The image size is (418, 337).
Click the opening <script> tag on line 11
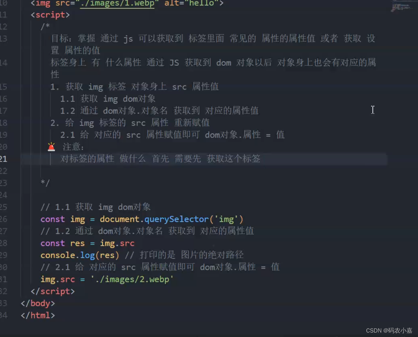[x=50, y=15]
